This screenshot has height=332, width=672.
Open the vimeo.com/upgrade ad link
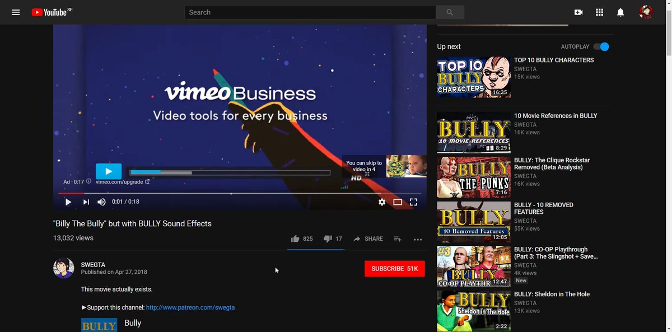tap(123, 181)
